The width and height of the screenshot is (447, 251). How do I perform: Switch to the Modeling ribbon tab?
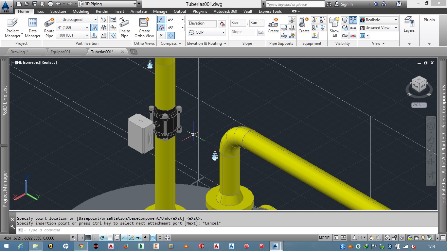click(81, 11)
